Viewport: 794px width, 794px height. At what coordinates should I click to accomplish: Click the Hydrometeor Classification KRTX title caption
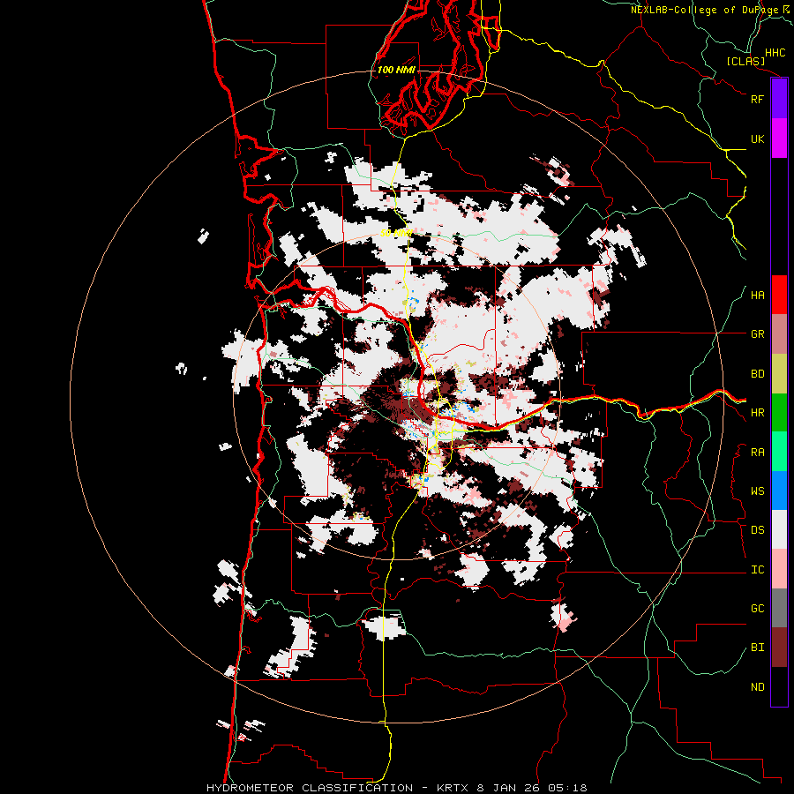tap(396, 788)
